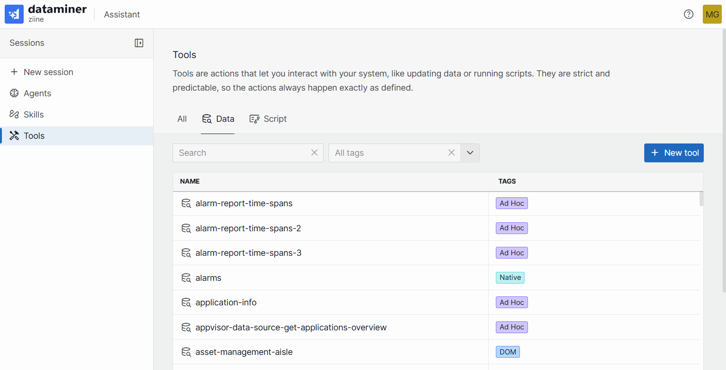
Task: Switch to the All tab
Action: pos(182,119)
